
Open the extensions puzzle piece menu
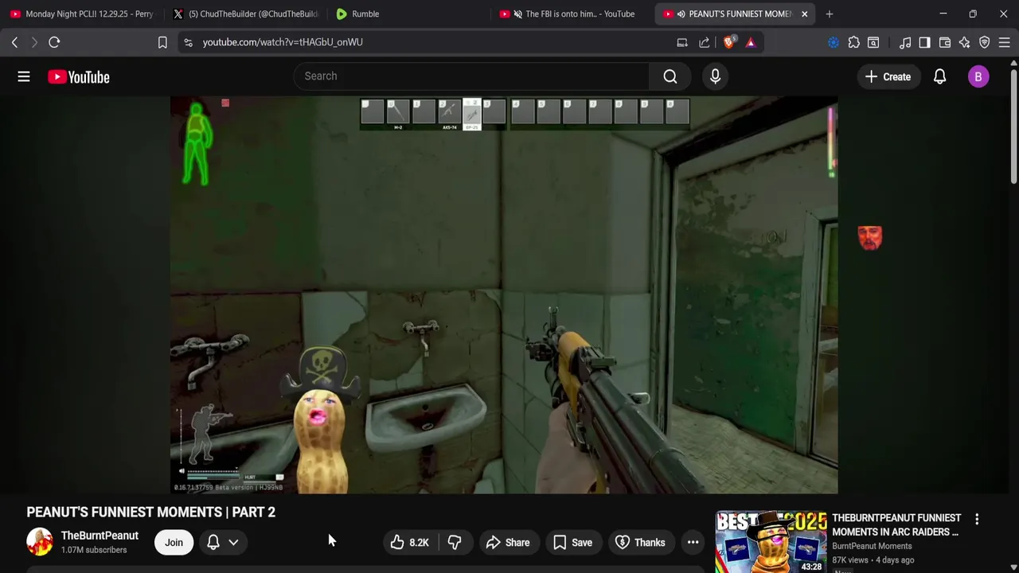pos(853,42)
